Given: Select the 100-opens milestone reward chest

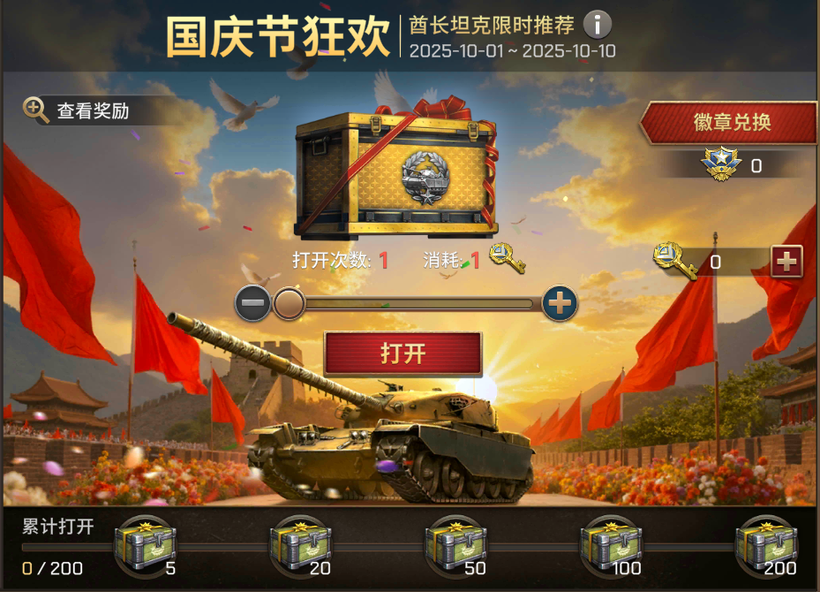Looking at the screenshot, I should coord(612,545).
